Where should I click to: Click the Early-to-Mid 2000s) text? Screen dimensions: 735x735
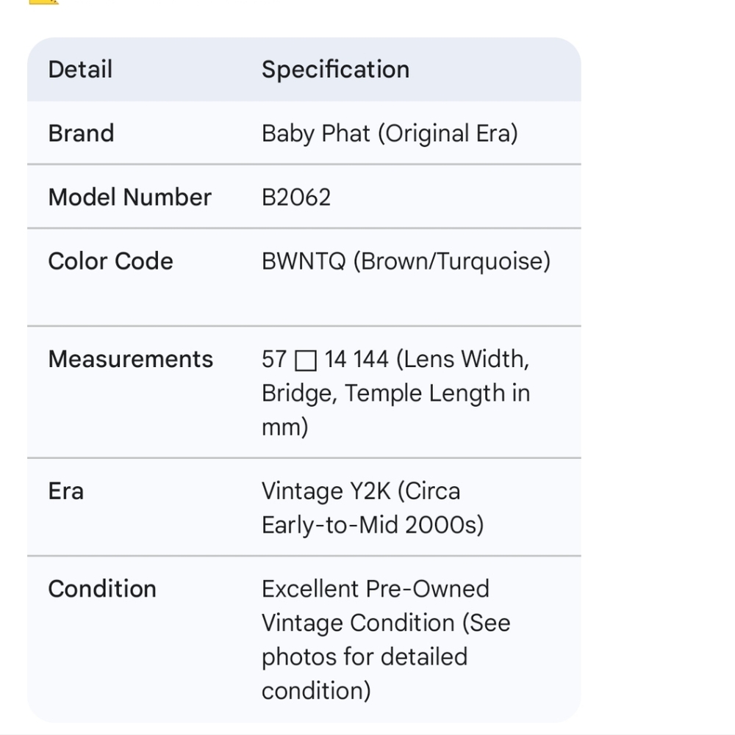click(x=373, y=526)
